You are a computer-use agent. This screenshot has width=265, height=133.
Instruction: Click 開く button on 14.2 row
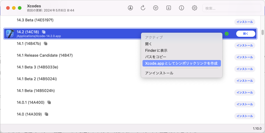pyautogui.click(x=246, y=34)
